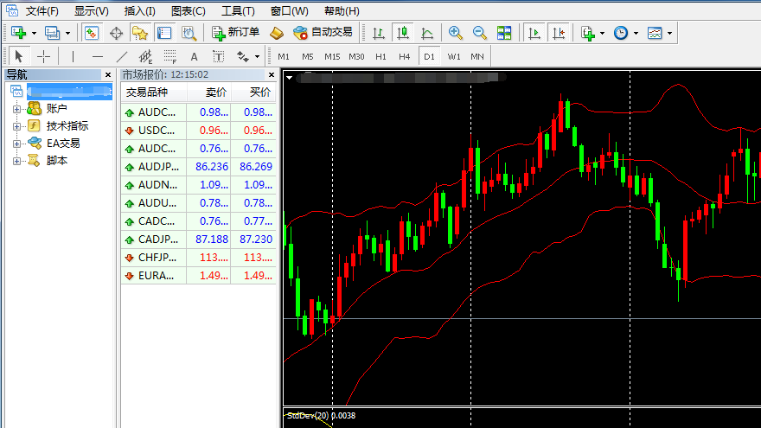Open the 插入(I) menu
761x428 pixels.
[x=139, y=11]
